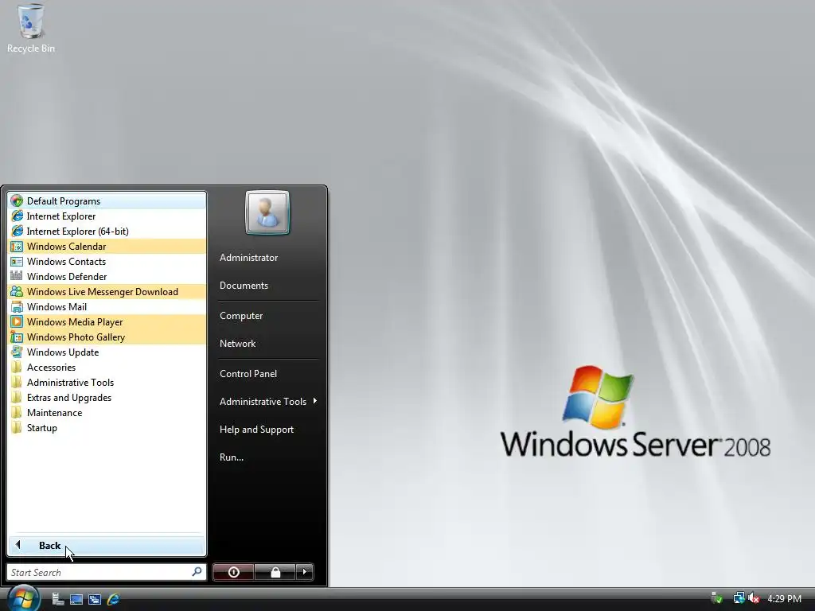Click the 4:29 PM taskbar clock
This screenshot has height=611, width=815.
(x=784, y=598)
